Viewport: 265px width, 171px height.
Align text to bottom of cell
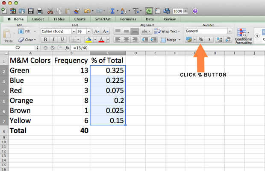point(135,31)
